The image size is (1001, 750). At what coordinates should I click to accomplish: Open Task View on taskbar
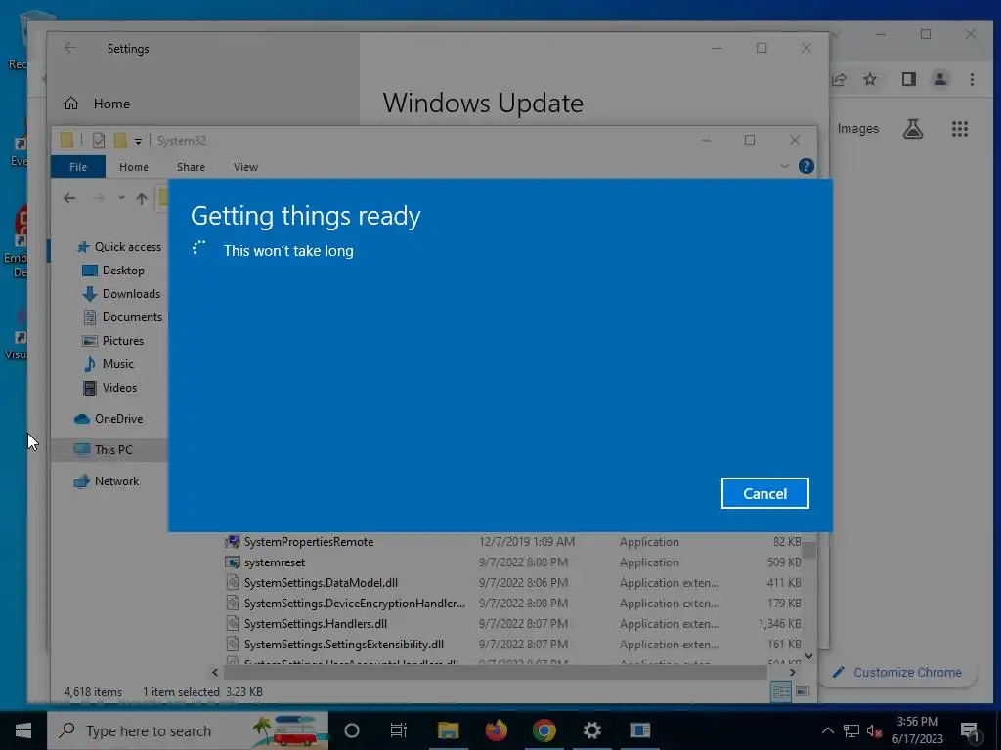point(399,730)
